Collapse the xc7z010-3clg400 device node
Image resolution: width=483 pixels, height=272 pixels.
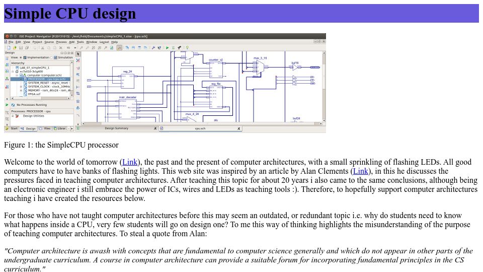click(x=13, y=72)
